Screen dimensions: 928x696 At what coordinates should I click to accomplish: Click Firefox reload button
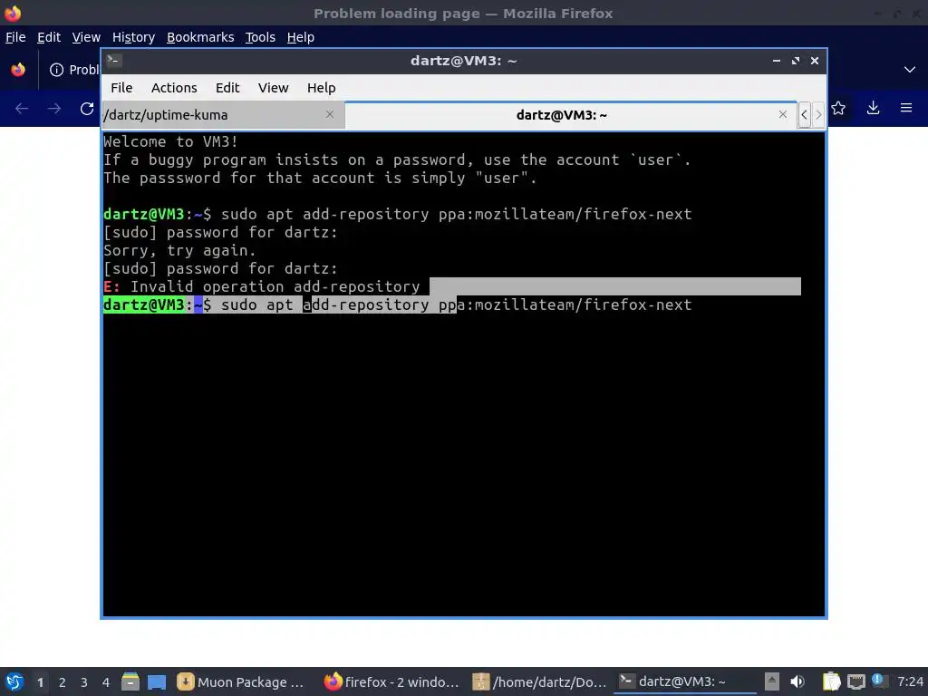coord(87,109)
